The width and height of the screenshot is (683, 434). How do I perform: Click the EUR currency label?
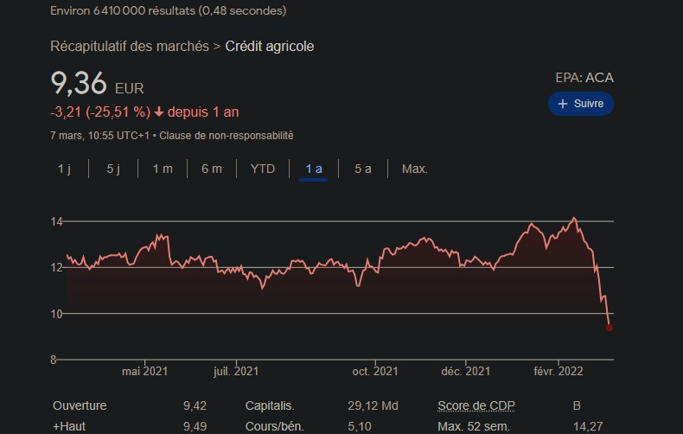[130, 88]
